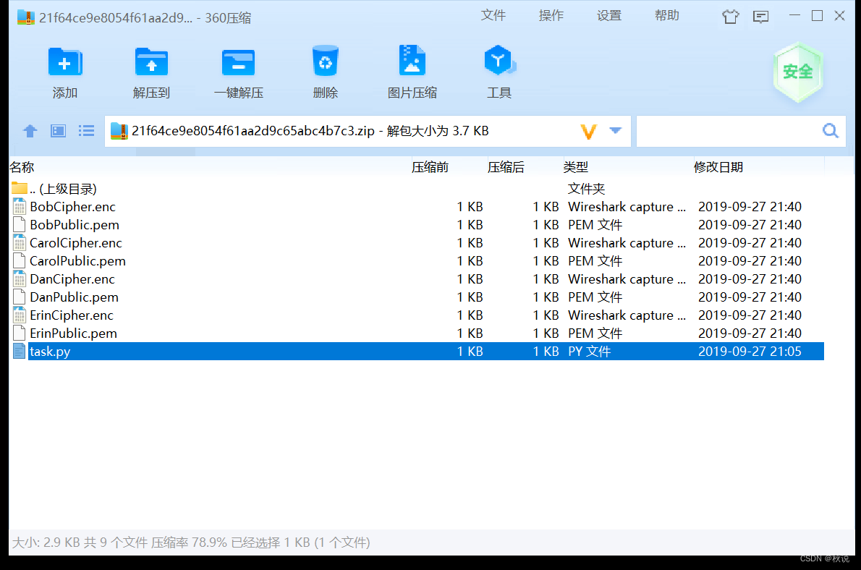Open the 解压到 (Extract to) tool

pos(151,70)
